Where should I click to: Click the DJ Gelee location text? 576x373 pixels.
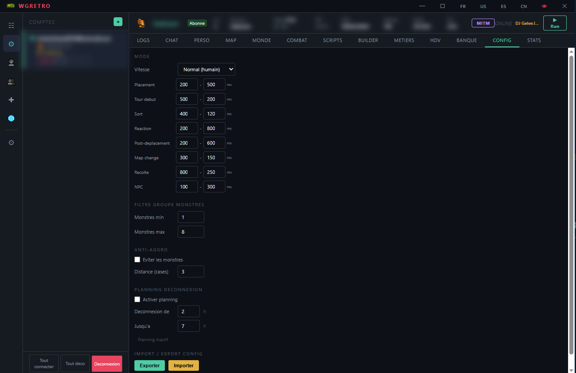(527, 23)
